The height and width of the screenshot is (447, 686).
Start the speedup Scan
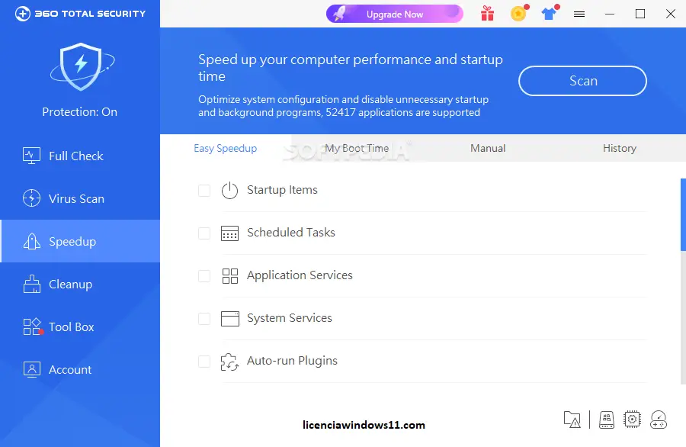point(583,81)
